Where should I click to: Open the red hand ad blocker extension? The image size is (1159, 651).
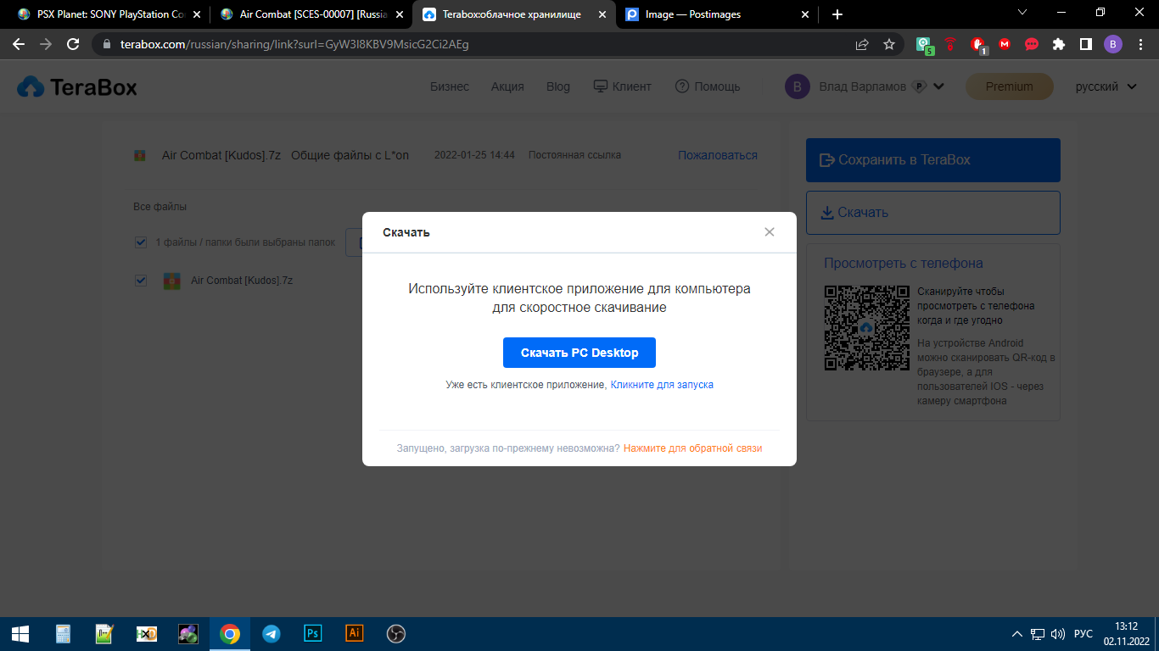click(977, 44)
